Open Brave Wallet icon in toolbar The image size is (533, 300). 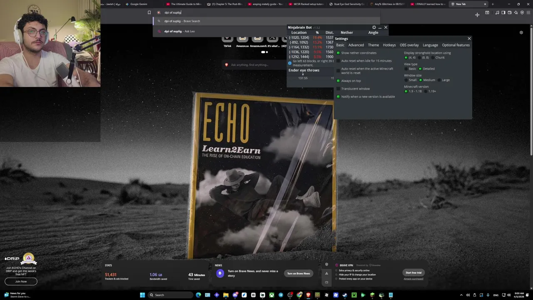pyautogui.click(x=510, y=12)
